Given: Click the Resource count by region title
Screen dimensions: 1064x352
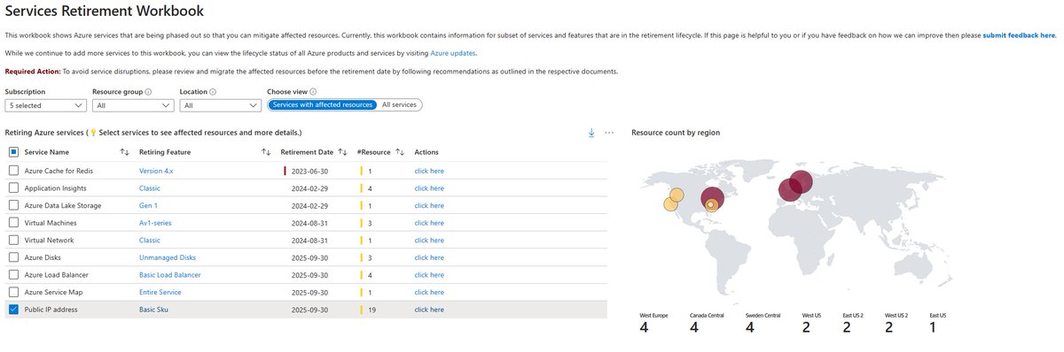Looking at the screenshot, I should coord(676,133).
